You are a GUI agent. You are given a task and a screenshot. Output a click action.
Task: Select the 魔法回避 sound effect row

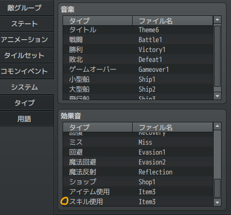tap(138, 162)
